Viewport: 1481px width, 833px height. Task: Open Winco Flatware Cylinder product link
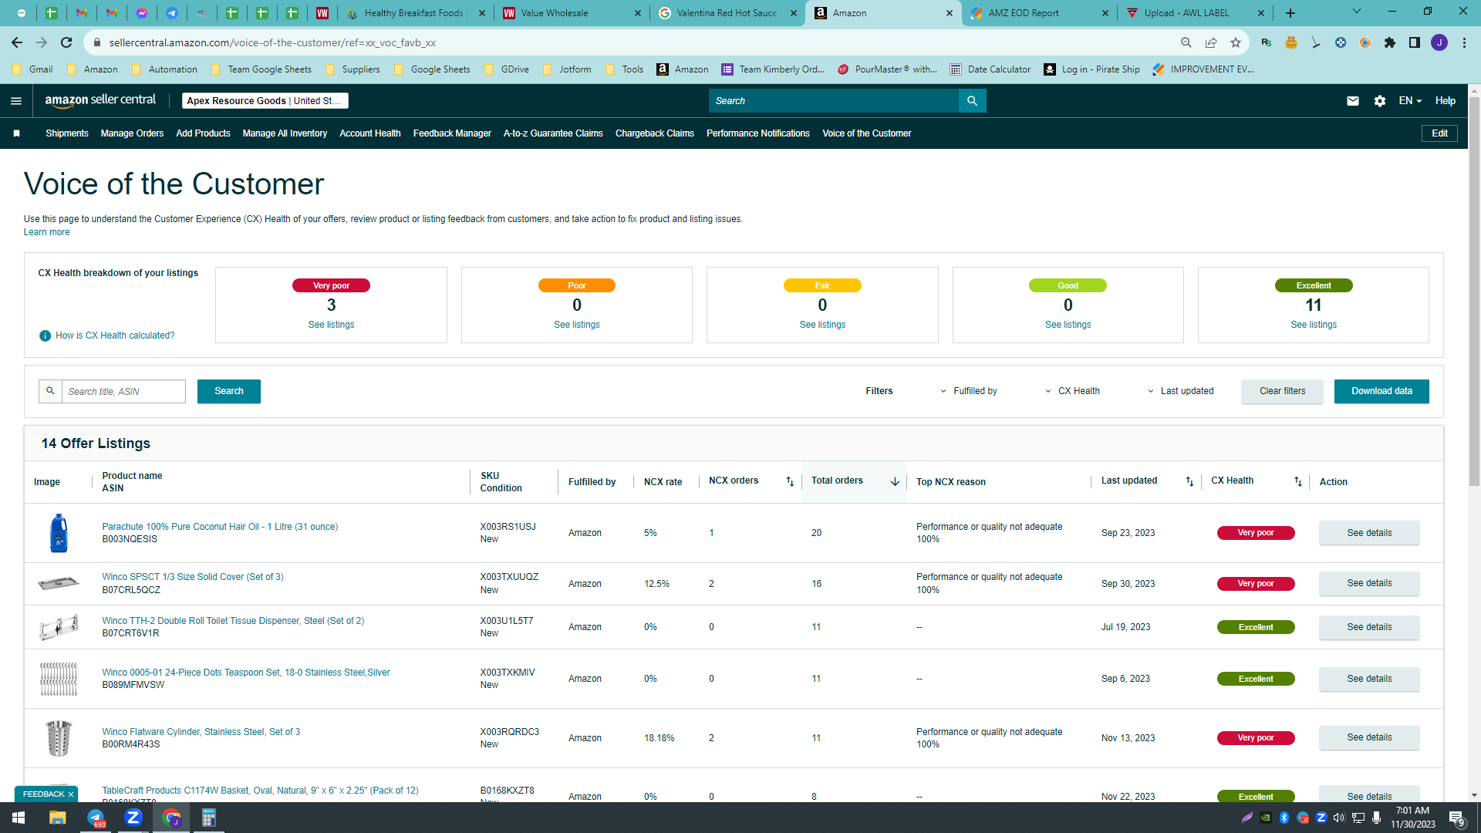click(201, 732)
